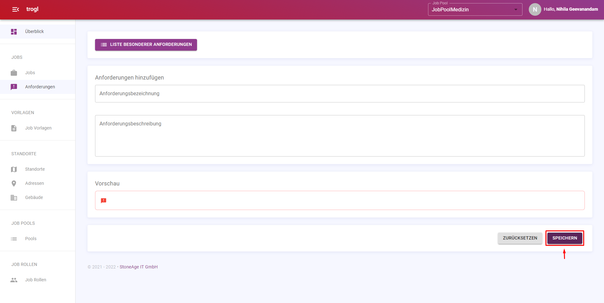Collapse the sidebar with the hamburger menu icon
This screenshot has width=604, height=303.
(15, 9)
